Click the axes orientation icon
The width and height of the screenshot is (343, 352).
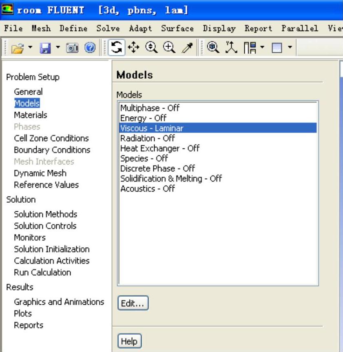click(231, 47)
